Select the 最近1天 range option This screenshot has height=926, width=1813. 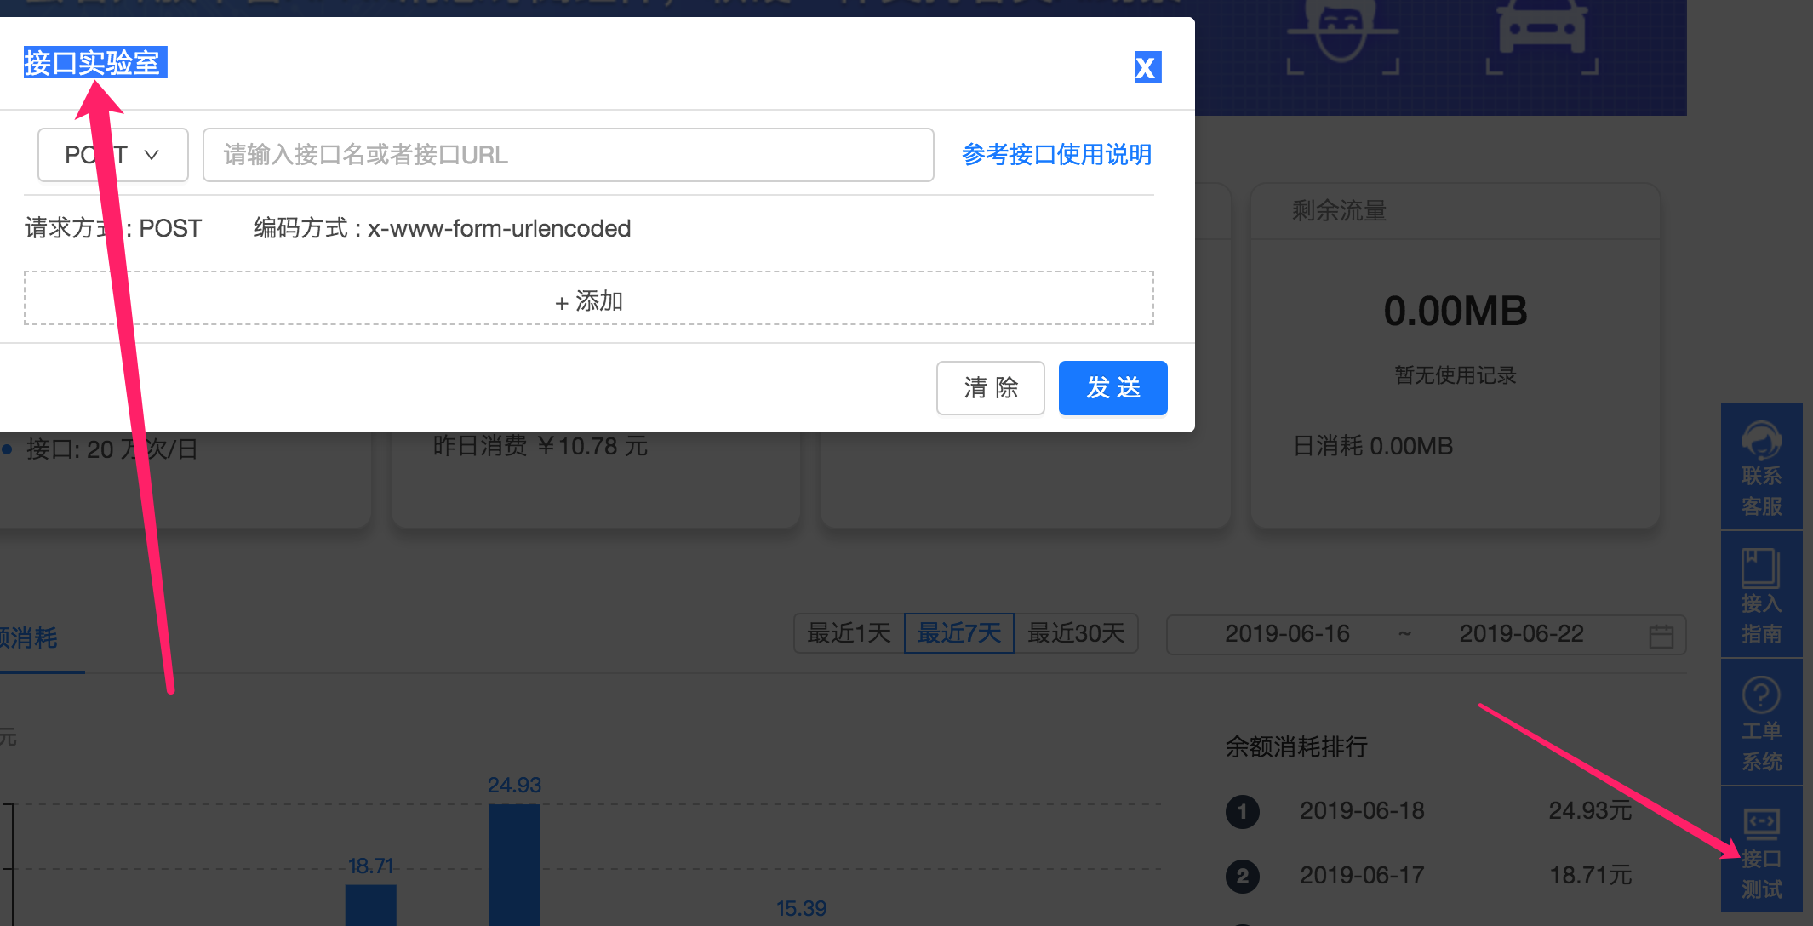coord(849,633)
